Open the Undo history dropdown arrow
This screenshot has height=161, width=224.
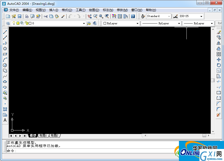[x=75, y=16]
